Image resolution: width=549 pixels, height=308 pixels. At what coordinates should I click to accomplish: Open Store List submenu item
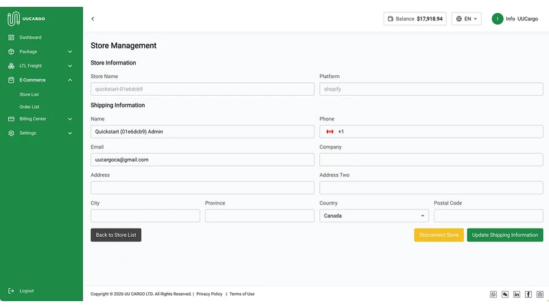tap(29, 94)
